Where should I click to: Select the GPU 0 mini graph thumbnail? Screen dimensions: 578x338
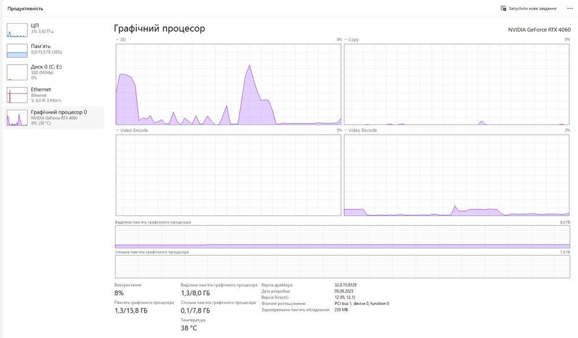tap(17, 118)
